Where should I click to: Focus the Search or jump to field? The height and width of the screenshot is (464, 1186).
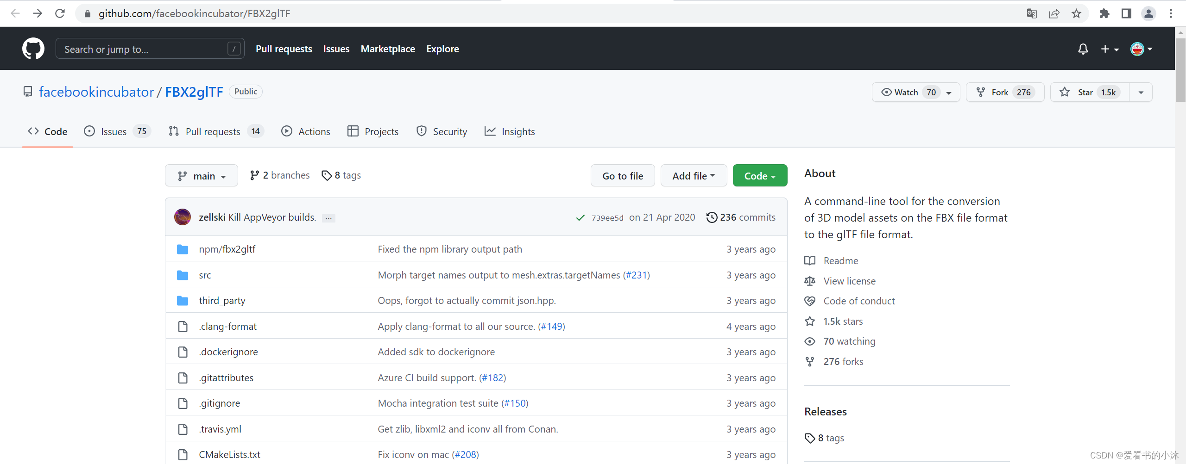coord(150,49)
